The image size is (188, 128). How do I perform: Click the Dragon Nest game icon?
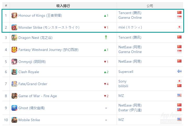14,38
